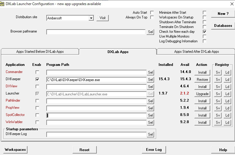Install the SpotCollector application
Image resolution: width=235 pixels, height=155 pixels.
[x=202, y=115]
